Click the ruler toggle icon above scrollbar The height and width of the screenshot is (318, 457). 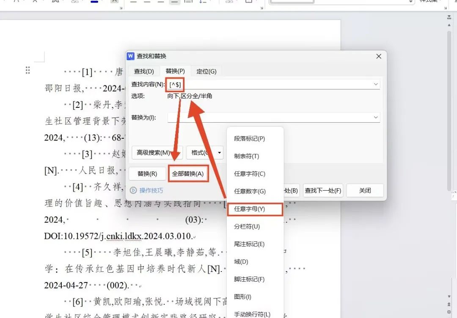coord(449,17)
